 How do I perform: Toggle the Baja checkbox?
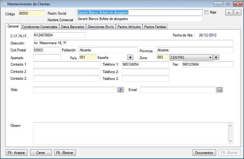click(206, 12)
